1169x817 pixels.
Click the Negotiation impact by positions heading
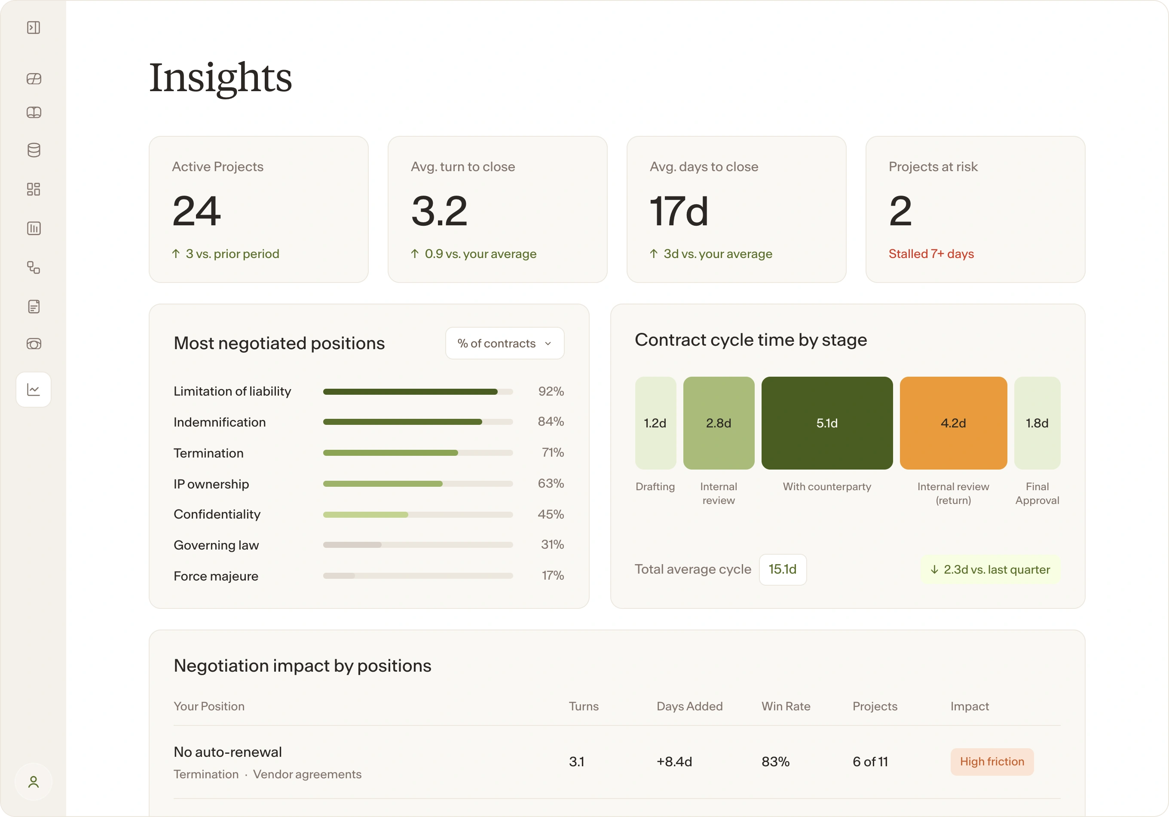click(x=303, y=666)
